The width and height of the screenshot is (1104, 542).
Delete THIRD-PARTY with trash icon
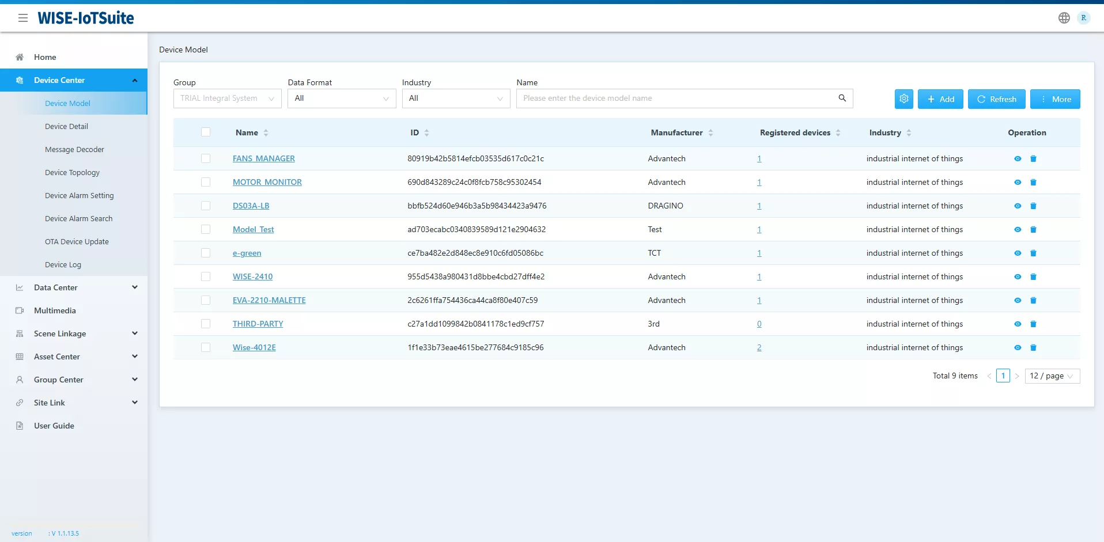coord(1033,324)
